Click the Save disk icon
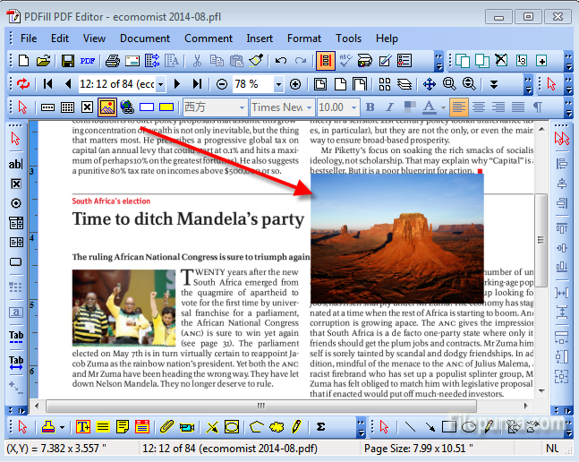579x462 pixels. pyautogui.click(x=67, y=61)
